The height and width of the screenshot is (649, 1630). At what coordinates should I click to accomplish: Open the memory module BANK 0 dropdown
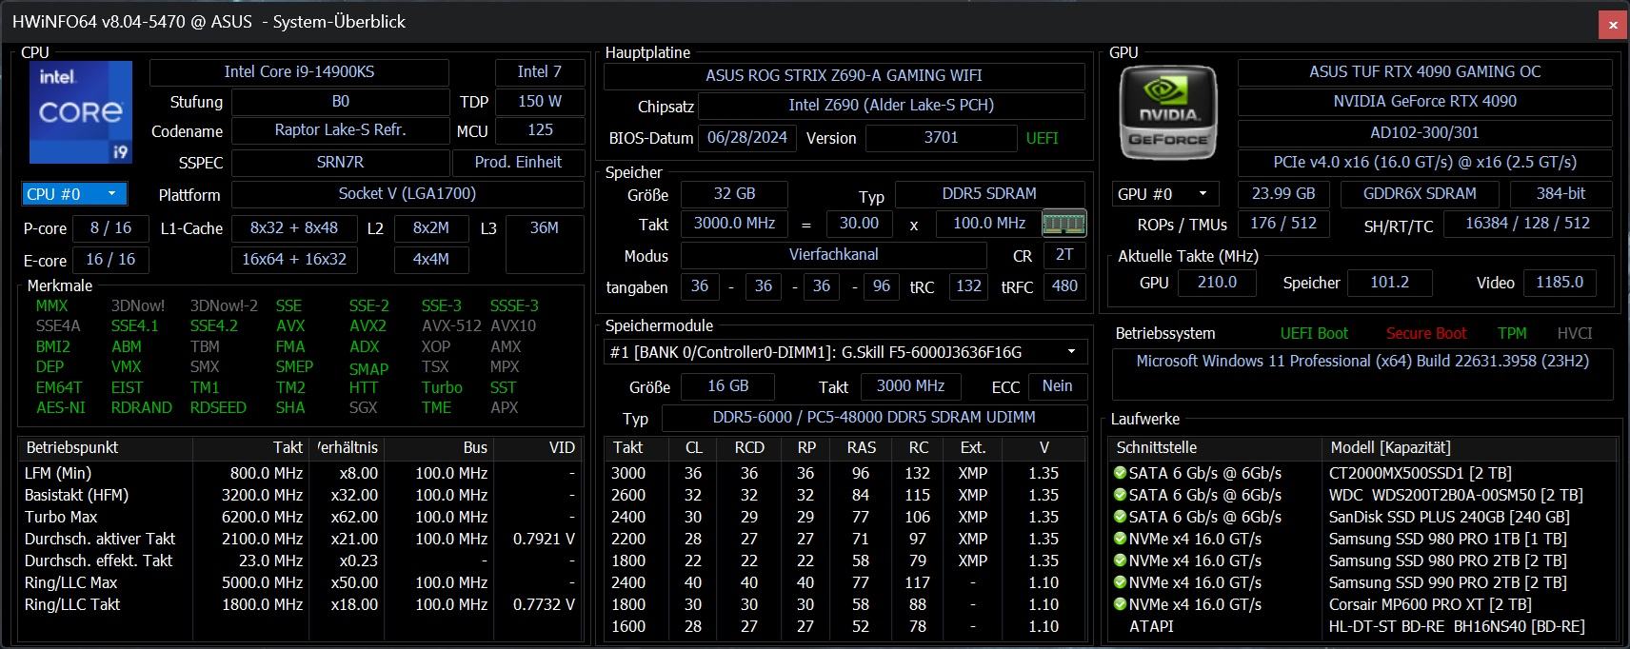pos(846,352)
